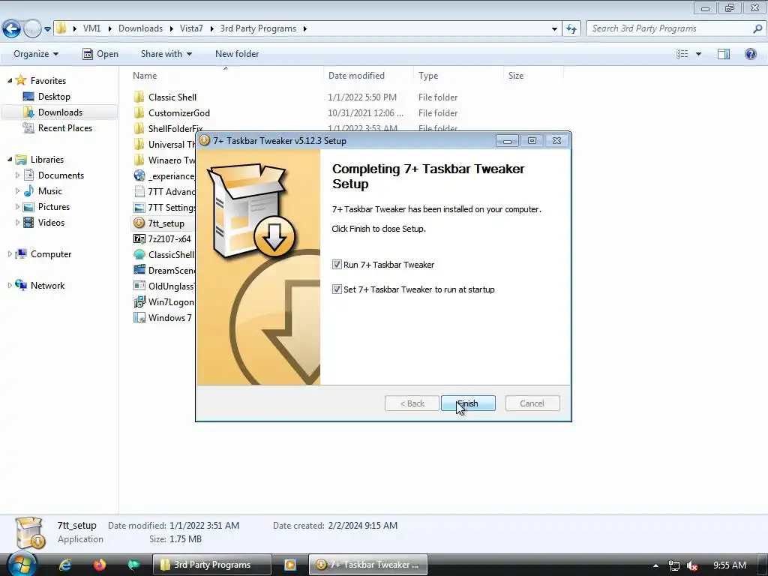Click New folder in the toolbar
Screen dimensions: 768x576
coord(237,54)
